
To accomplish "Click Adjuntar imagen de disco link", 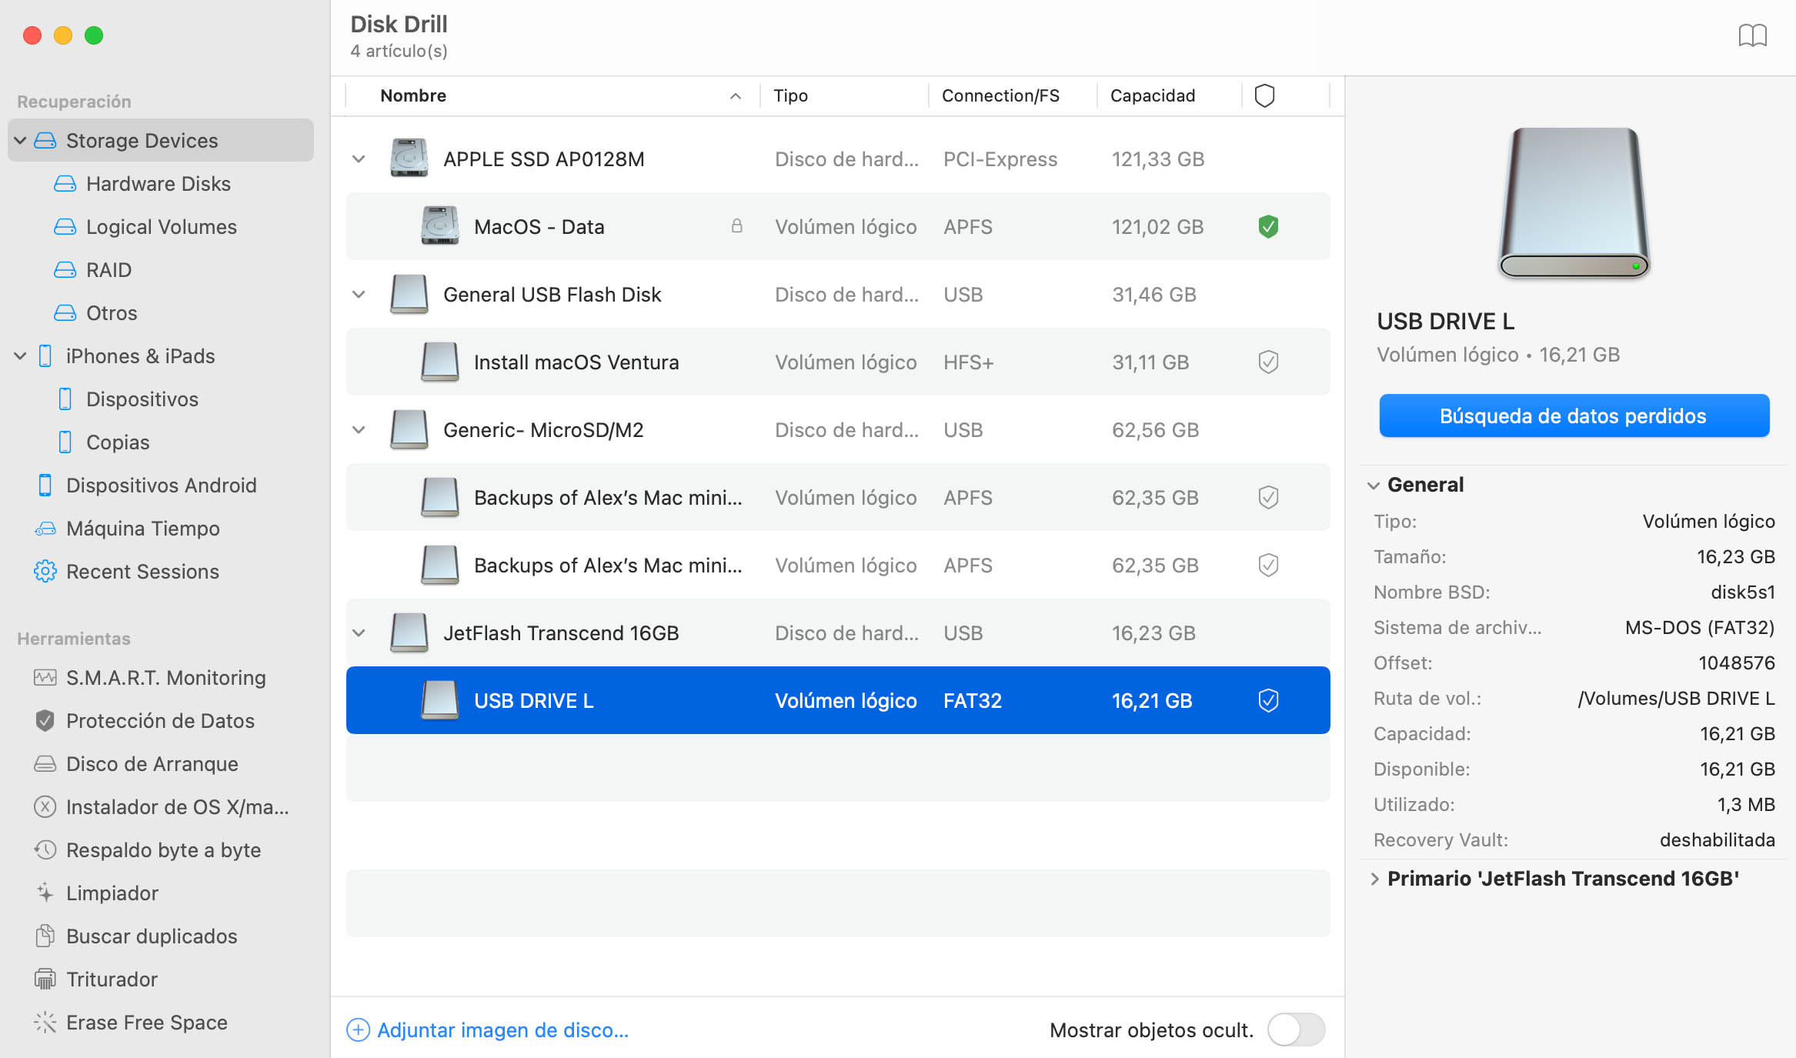I will tap(502, 1030).
